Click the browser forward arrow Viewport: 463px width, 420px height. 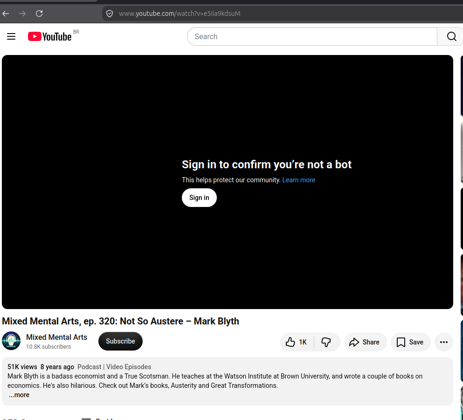point(22,14)
